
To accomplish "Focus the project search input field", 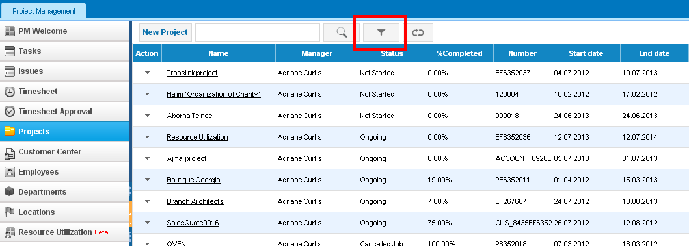I will coord(258,32).
